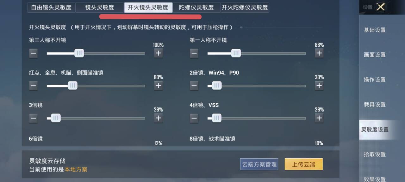
Task: Click the 本地方案 link text
Action: (76, 169)
